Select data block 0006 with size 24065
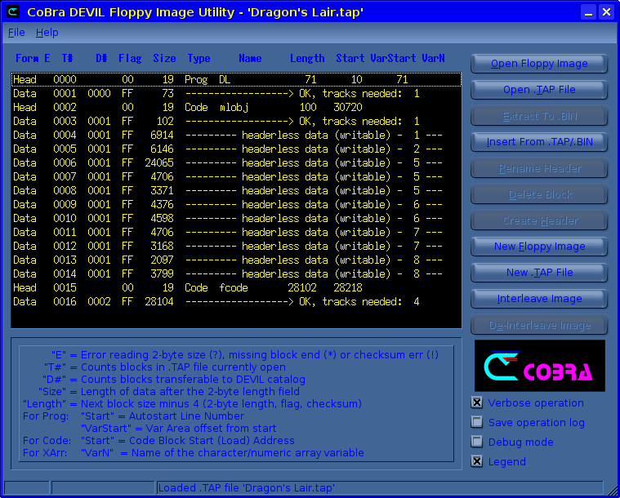The height and width of the screenshot is (498, 620). (x=235, y=163)
